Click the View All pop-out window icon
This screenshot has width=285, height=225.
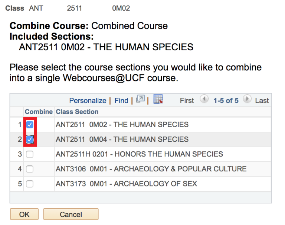140,100
